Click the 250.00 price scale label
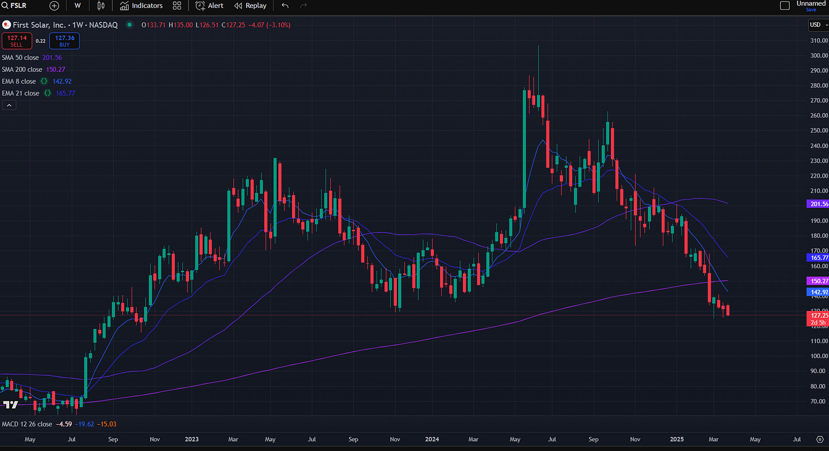The width and height of the screenshot is (829, 451). point(819,130)
